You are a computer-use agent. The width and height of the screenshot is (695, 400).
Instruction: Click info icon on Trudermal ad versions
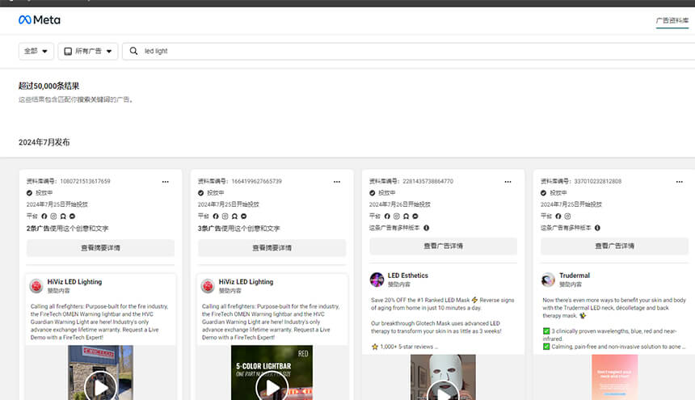coord(597,228)
